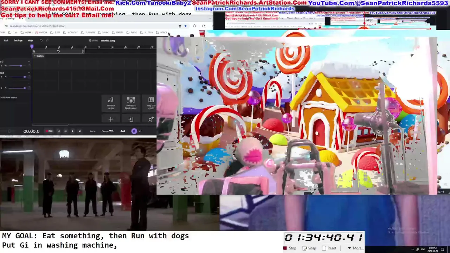Start recording with the Rec button
Screen dimensions: 450x253
coord(49,131)
